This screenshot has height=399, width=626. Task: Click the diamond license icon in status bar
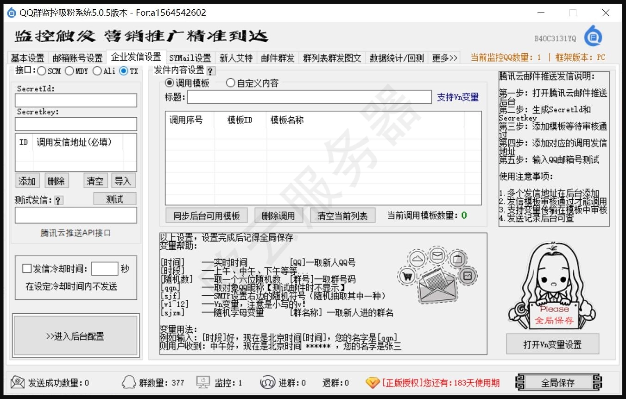pos(373,383)
